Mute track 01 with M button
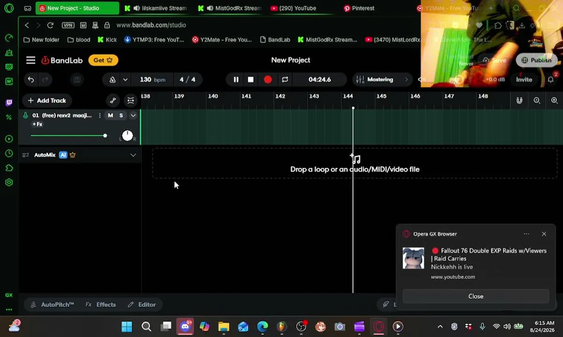 [110, 115]
